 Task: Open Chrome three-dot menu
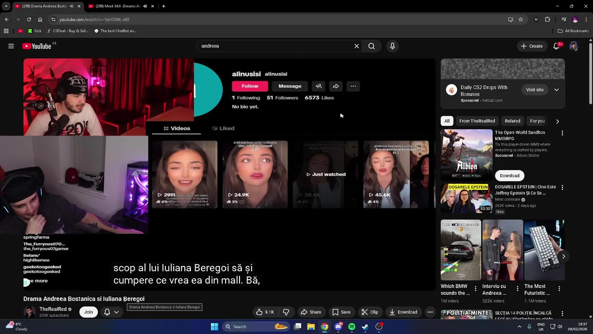587,19
